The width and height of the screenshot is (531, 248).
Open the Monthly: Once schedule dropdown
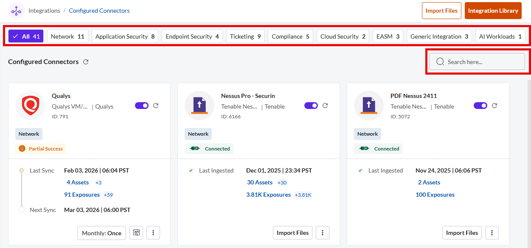tap(101, 233)
